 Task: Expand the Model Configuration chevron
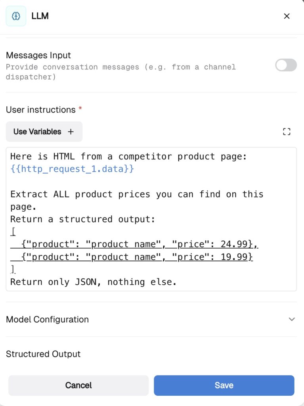[x=292, y=319]
